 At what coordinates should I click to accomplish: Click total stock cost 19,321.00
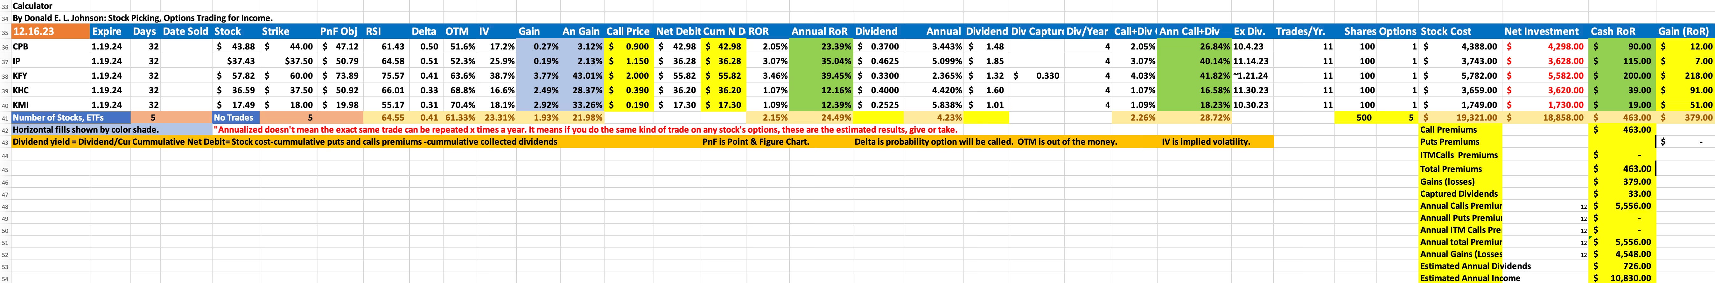[1460, 117]
